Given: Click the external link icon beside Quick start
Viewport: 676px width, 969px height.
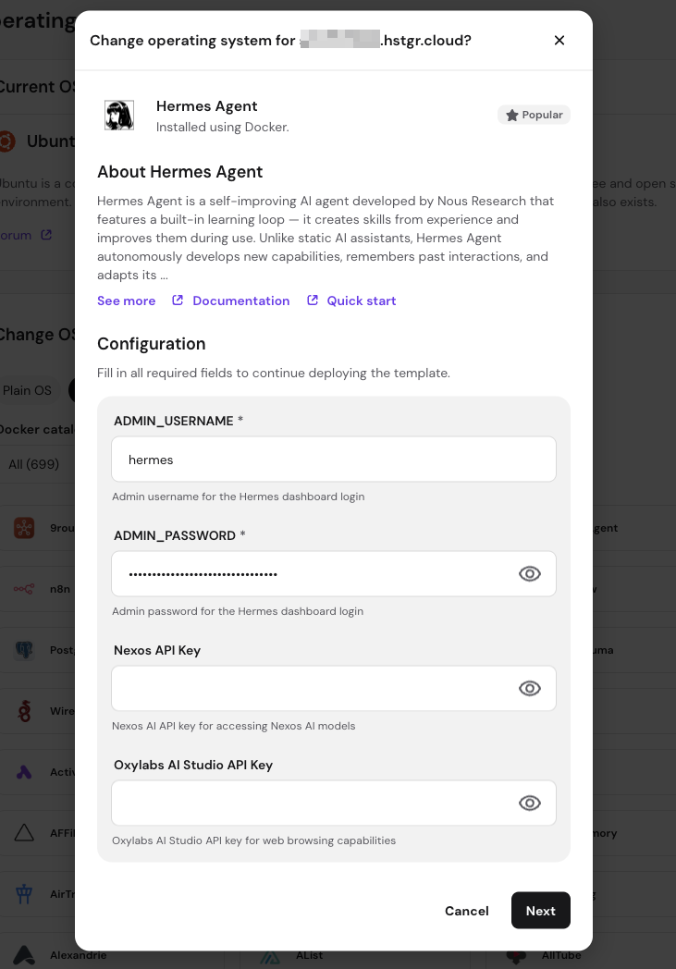Looking at the screenshot, I should (x=313, y=301).
